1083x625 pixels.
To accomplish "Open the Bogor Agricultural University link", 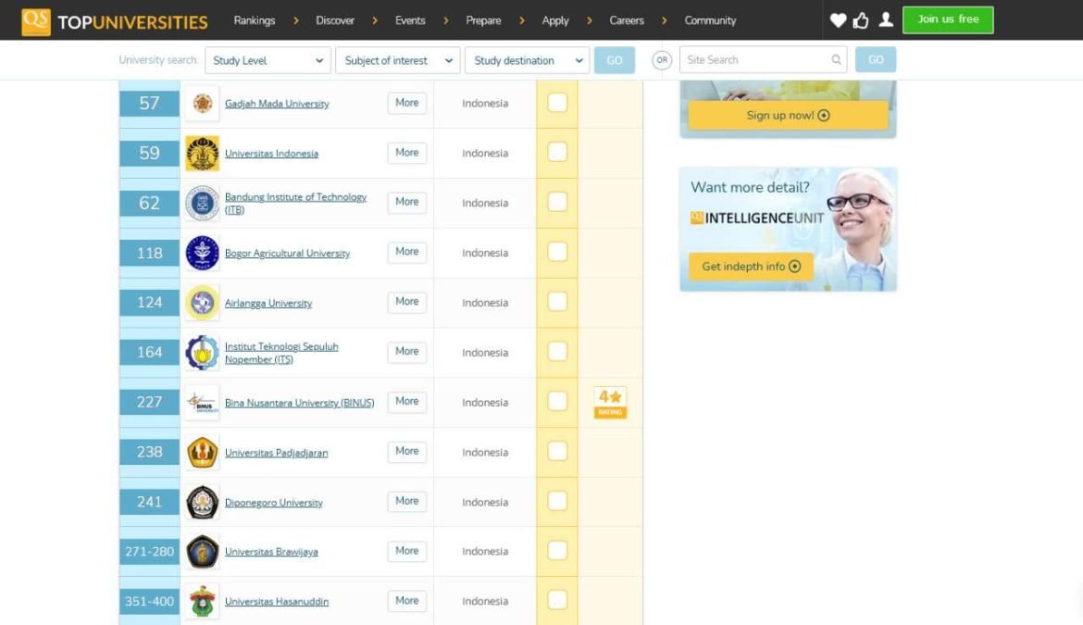I will [x=287, y=254].
